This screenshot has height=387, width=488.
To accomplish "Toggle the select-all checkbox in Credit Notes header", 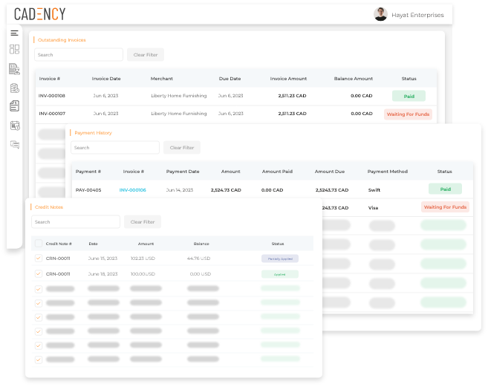I will coord(39,244).
